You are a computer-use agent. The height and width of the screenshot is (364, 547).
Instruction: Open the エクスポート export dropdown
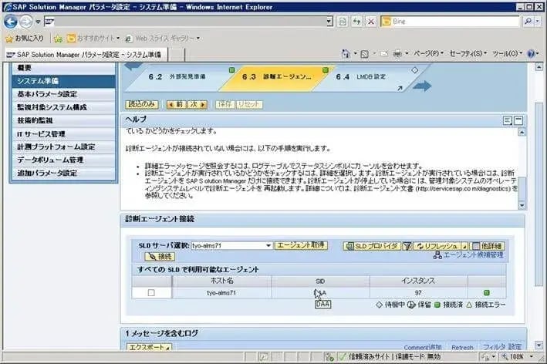point(149,347)
